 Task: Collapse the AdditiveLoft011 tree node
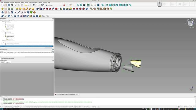coord(4,27)
